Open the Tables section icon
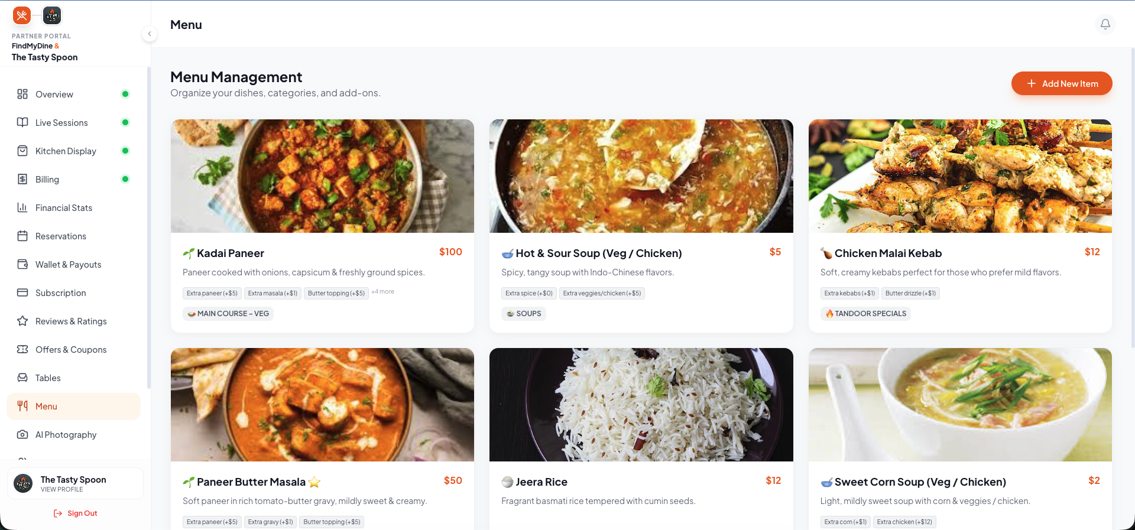 click(x=22, y=378)
